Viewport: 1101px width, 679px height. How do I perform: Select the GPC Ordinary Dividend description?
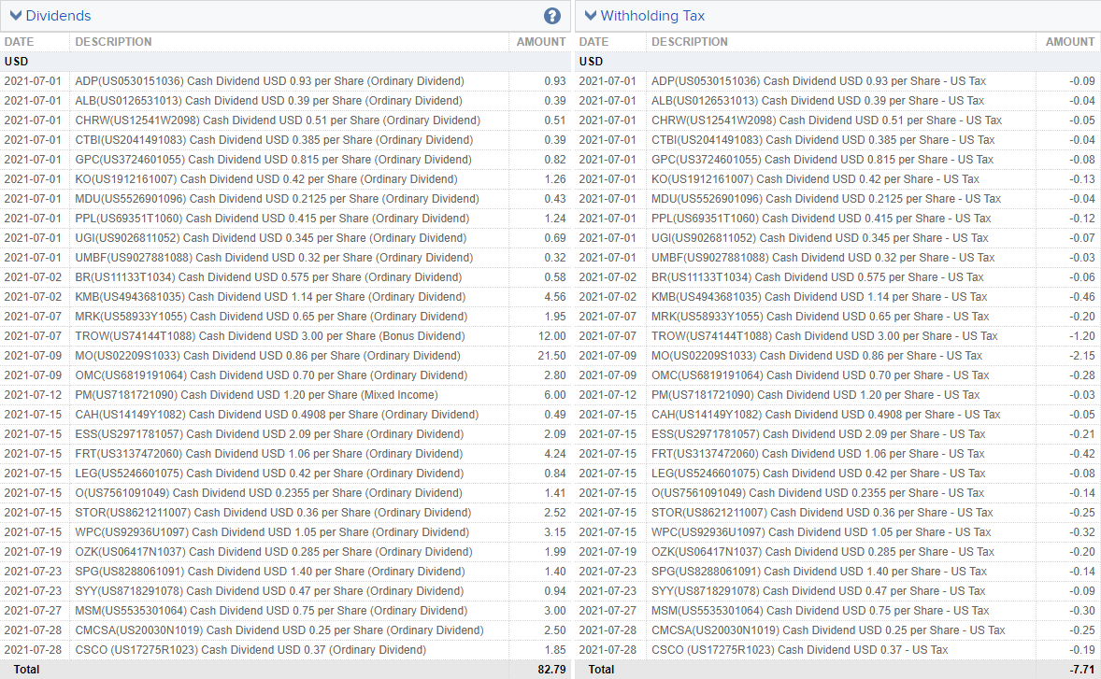coord(273,160)
